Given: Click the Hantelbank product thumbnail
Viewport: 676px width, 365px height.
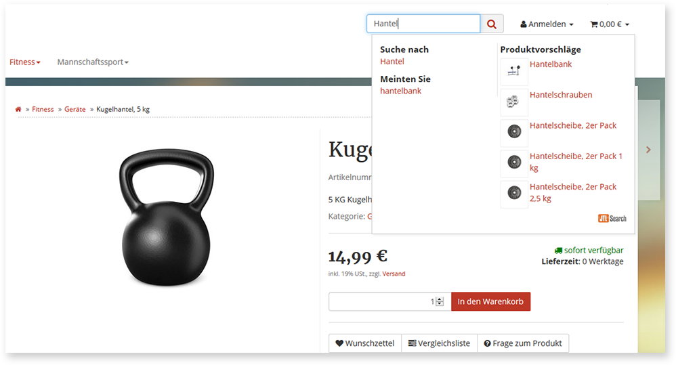Looking at the screenshot, I should coord(514,70).
